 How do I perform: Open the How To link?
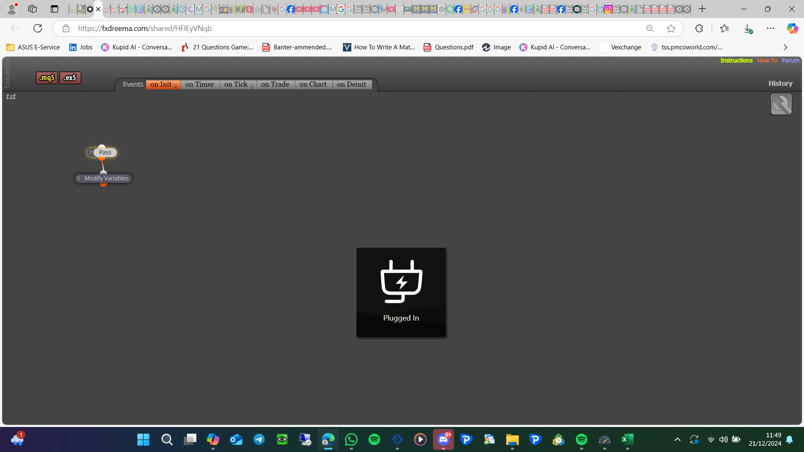coord(767,61)
